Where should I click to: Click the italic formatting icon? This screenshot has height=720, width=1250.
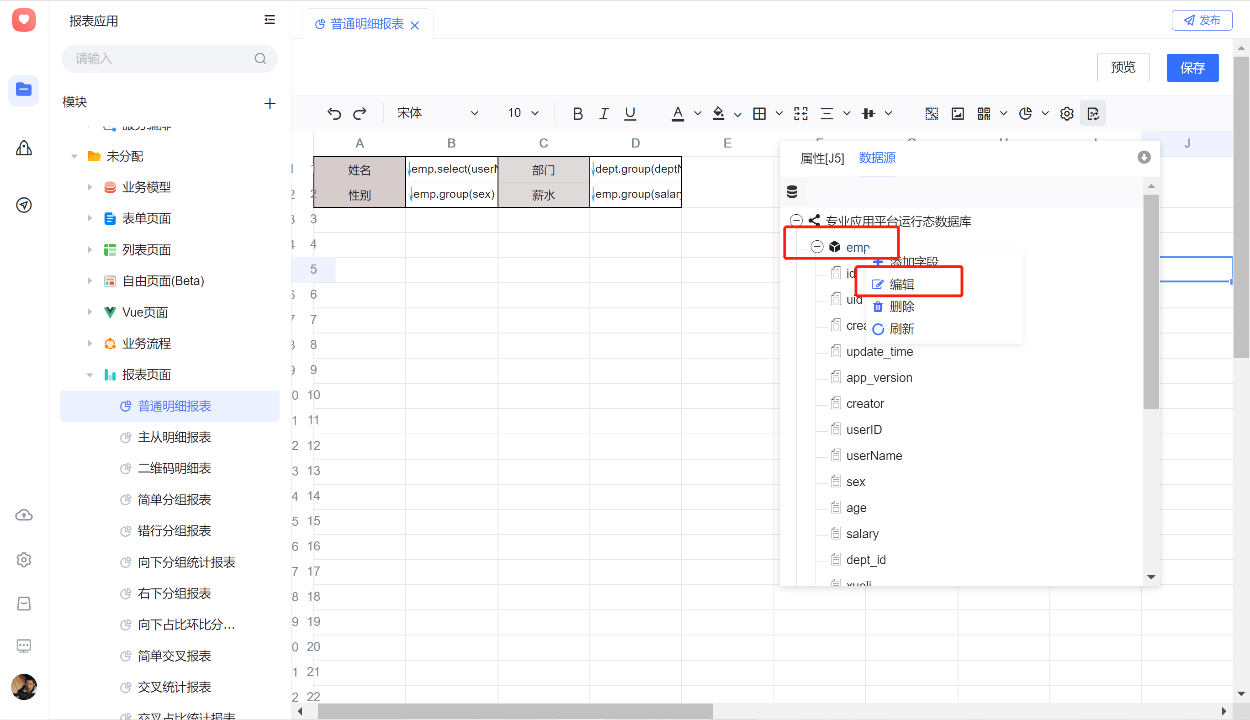[x=604, y=112]
